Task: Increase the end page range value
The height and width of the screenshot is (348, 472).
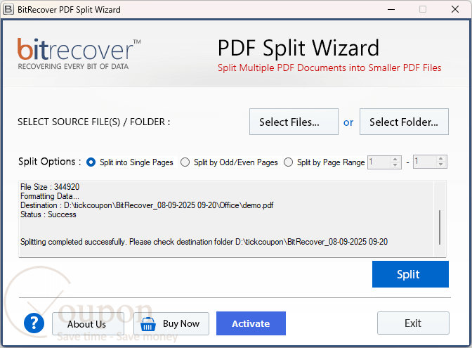Action: pyautogui.click(x=440, y=158)
